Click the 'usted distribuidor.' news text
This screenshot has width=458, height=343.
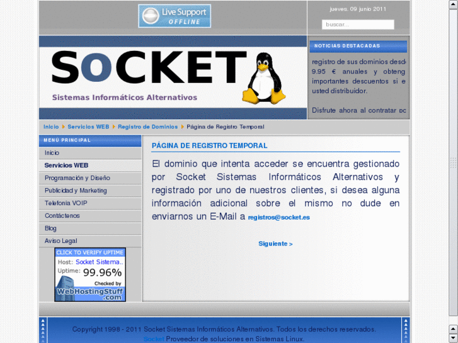[340, 91]
